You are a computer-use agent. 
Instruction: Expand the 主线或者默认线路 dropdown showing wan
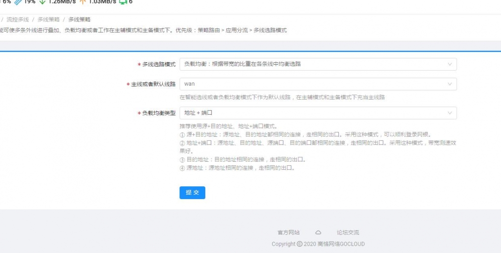click(x=318, y=84)
